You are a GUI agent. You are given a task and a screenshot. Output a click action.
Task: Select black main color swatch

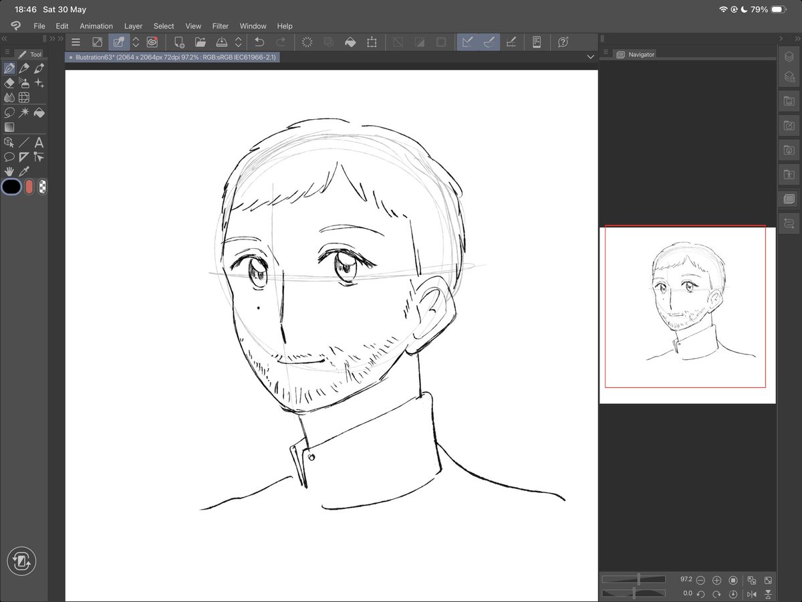coord(11,187)
